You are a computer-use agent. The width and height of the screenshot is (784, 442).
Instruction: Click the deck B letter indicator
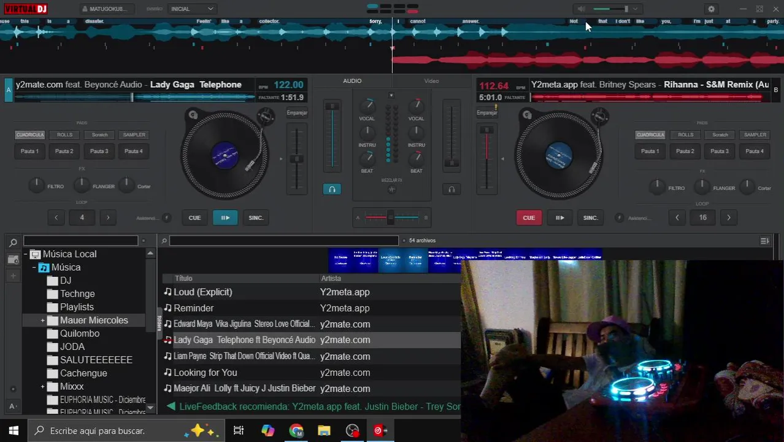(776, 90)
